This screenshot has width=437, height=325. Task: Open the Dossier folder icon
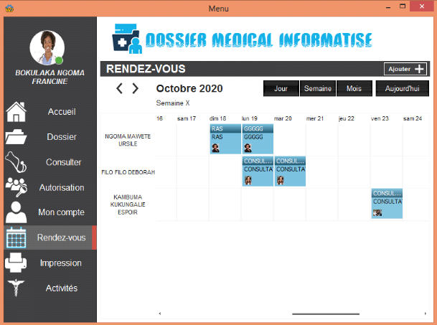coord(16,136)
